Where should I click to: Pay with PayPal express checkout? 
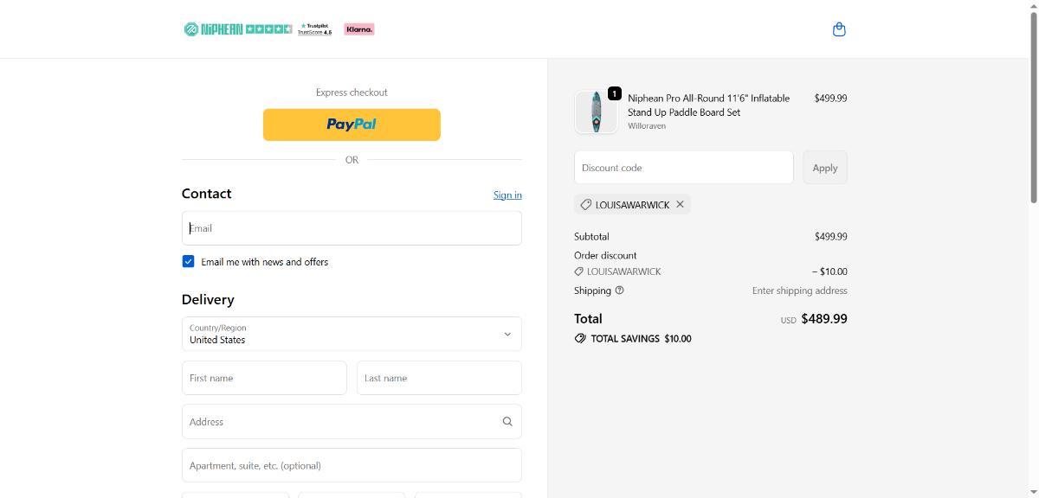point(352,124)
